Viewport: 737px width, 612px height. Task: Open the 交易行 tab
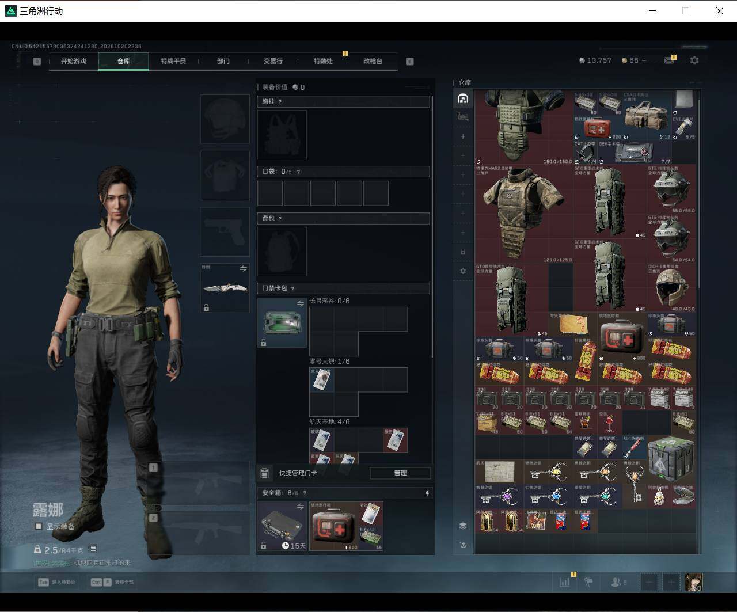273,61
